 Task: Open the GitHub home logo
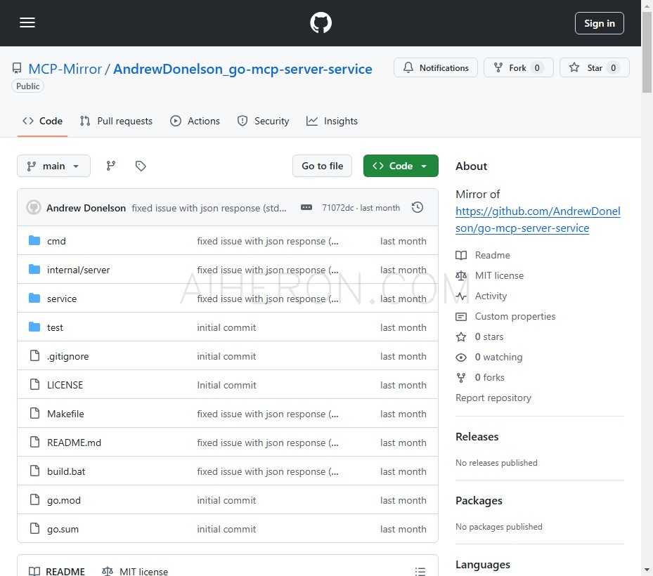(x=321, y=22)
